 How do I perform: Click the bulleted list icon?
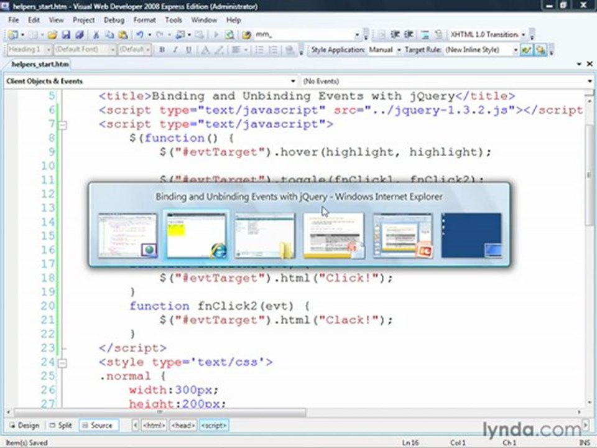pyautogui.click(x=259, y=50)
